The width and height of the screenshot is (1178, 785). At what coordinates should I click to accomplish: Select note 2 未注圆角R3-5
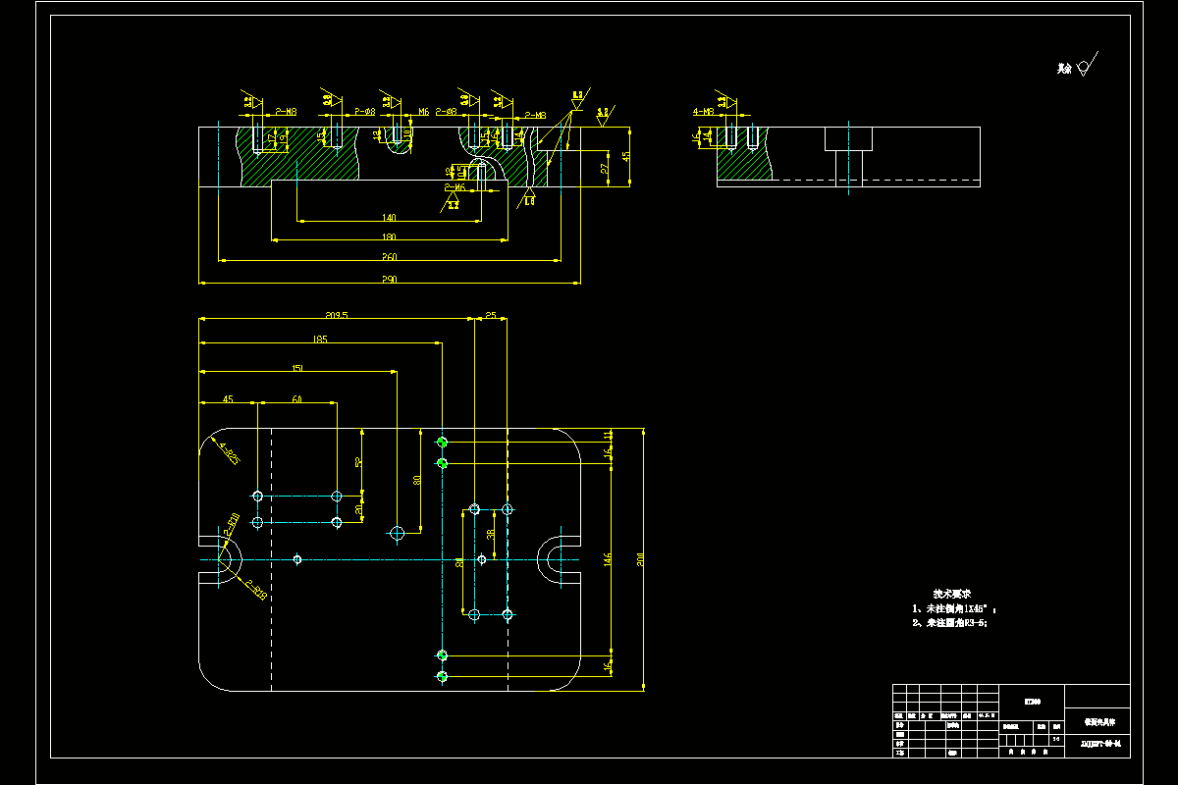(x=949, y=623)
